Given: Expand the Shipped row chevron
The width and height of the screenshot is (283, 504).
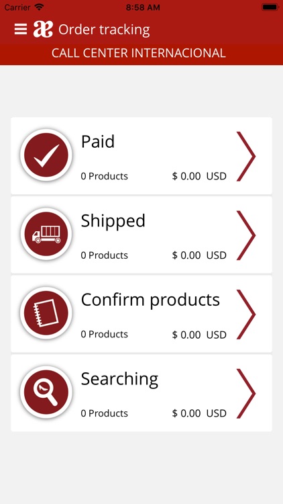Looking at the screenshot, I should (x=246, y=235).
